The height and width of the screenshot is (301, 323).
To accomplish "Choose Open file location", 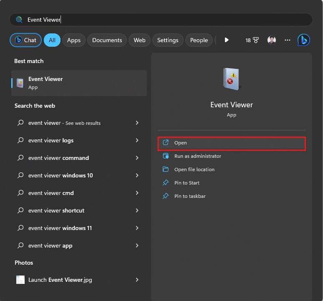I will [x=232, y=169].
